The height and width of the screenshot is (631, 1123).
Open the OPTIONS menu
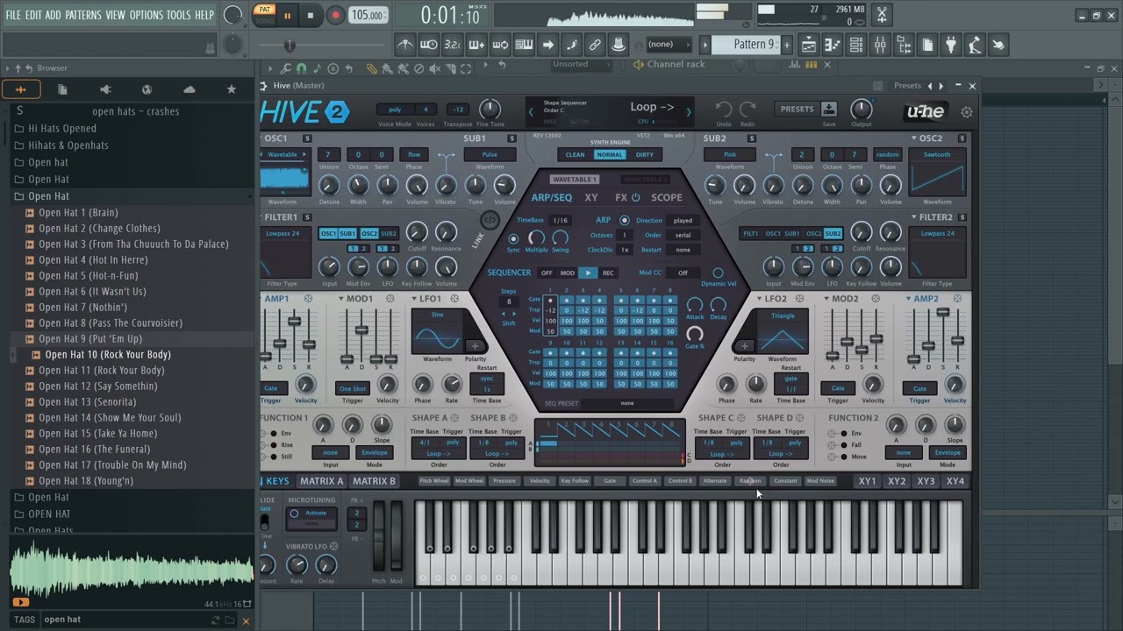tap(147, 15)
